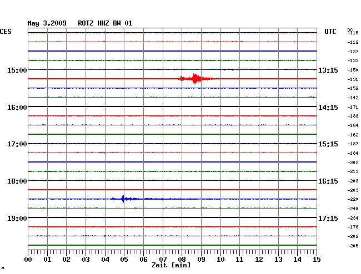The width and height of the screenshot is (361, 274).
Task: Select the '15:00' local time label
Action: (x=17, y=70)
